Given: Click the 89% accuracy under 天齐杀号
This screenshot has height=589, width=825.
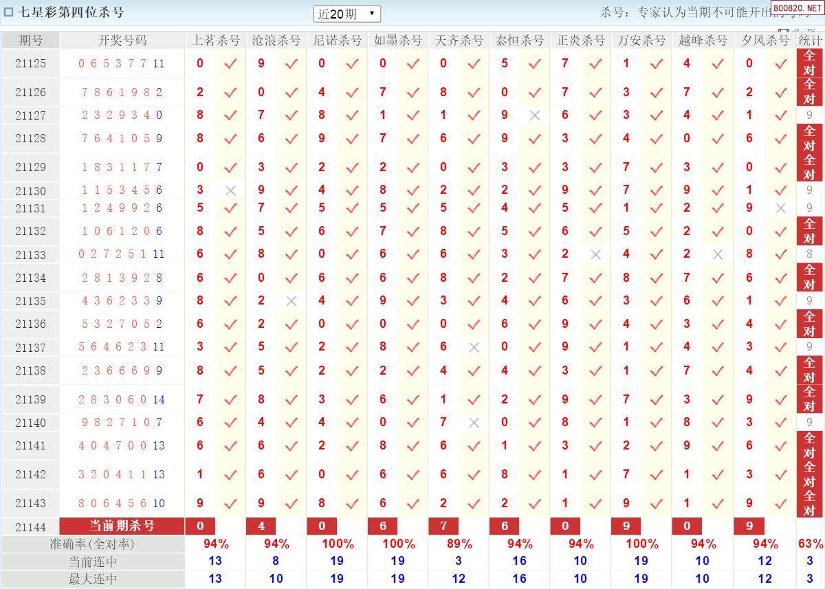Looking at the screenshot, I should 459,544.
